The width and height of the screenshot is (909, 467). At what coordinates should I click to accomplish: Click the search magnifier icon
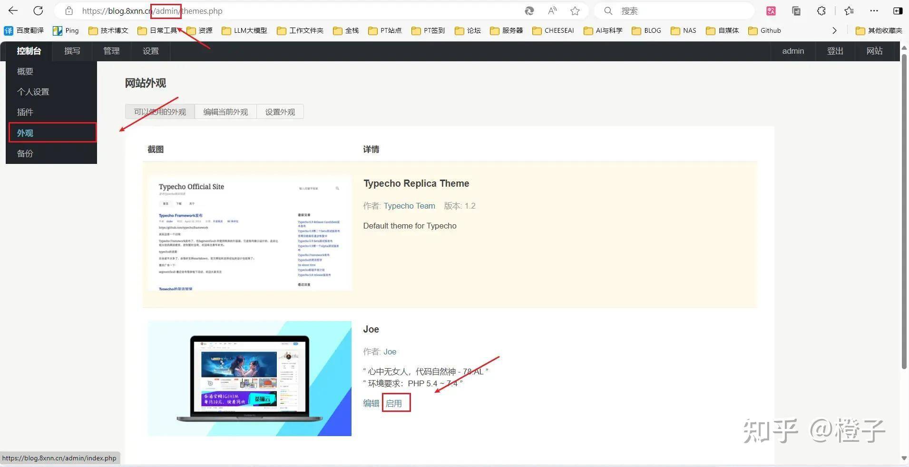click(608, 10)
